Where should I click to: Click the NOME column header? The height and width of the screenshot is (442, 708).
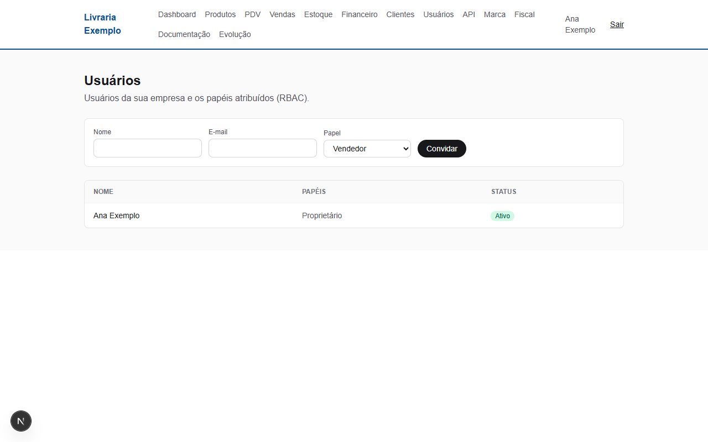tap(103, 192)
